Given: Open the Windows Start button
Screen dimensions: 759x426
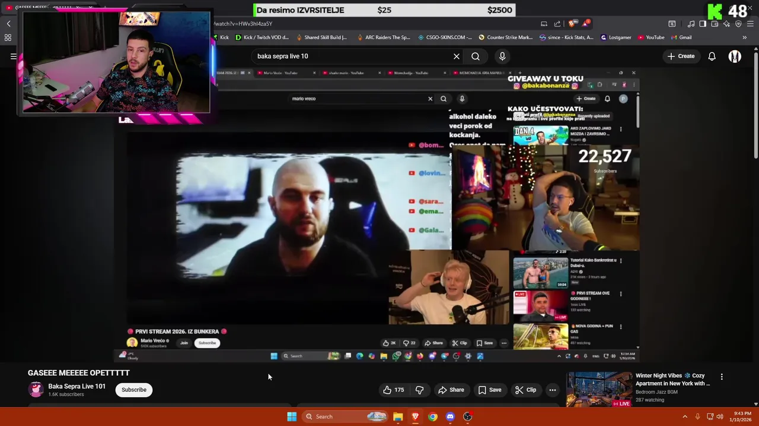Looking at the screenshot, I should coord(292,417).
